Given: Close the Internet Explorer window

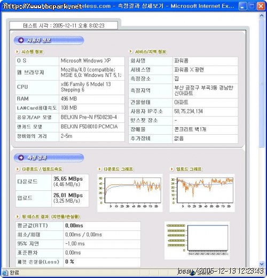Looking at the screenshot, I should point(261,6).
